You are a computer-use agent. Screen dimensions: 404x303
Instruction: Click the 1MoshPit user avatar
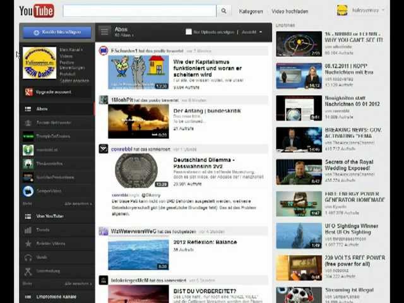[104, 100]
